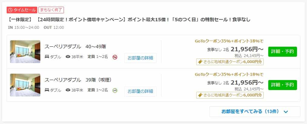This screenshot has height=124, width=307.
Task: Open お部屋の詳細 for 39階 smoking room
Action: coord(140,91)
